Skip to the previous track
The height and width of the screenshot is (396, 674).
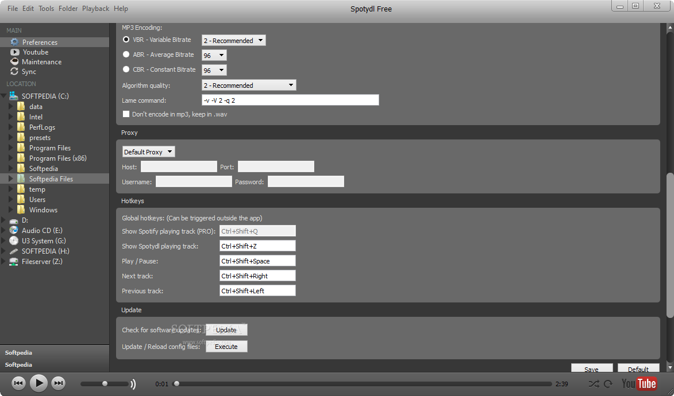pyautogui.click(x=18, y=383)
